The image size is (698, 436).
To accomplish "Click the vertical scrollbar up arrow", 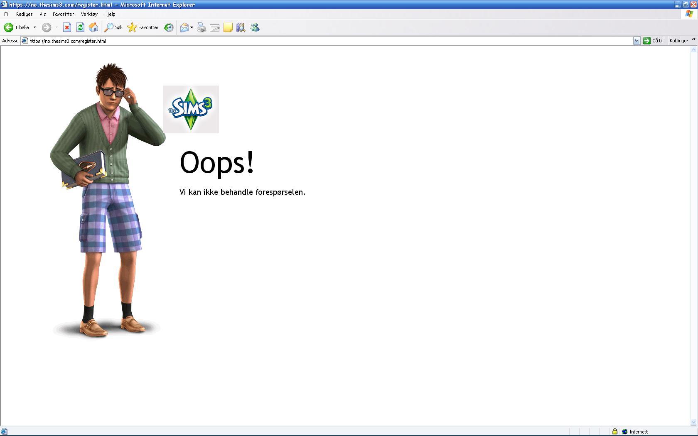I will (x=693, y=50).
